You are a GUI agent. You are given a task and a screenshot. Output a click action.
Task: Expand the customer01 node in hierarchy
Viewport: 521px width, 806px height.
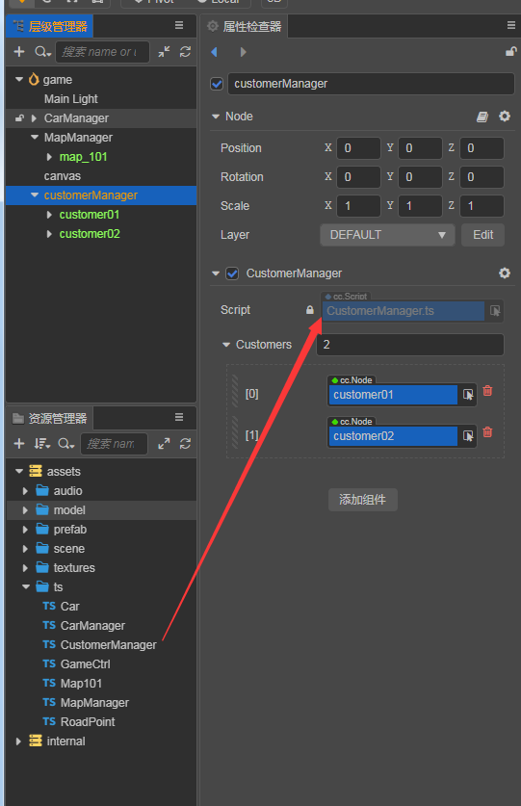pyautogui.click(x=49, y=215)
